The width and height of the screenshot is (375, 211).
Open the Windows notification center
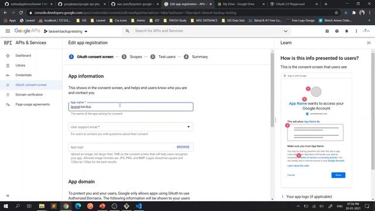367,206
